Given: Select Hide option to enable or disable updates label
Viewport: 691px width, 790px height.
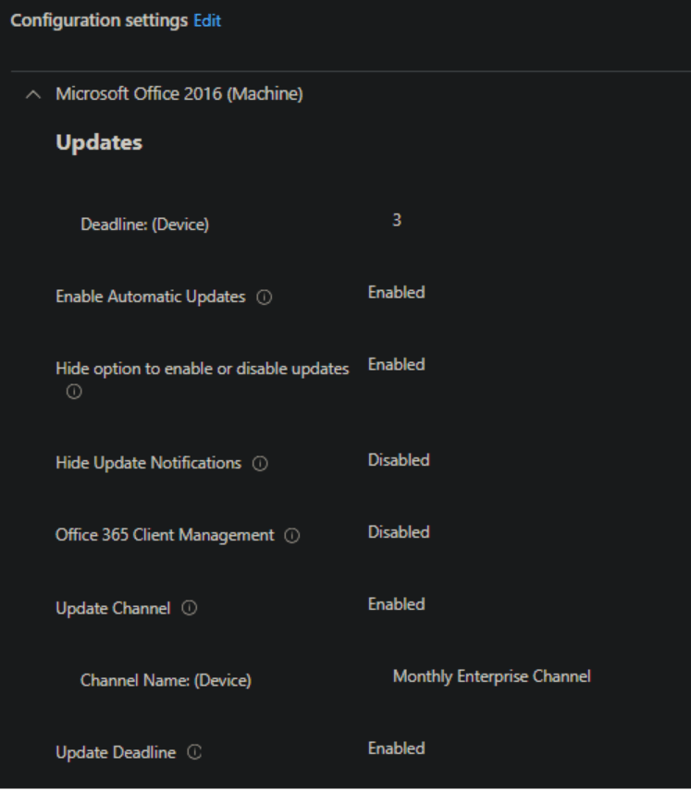Looking at the screenshot, I should [x=203, y=369].
